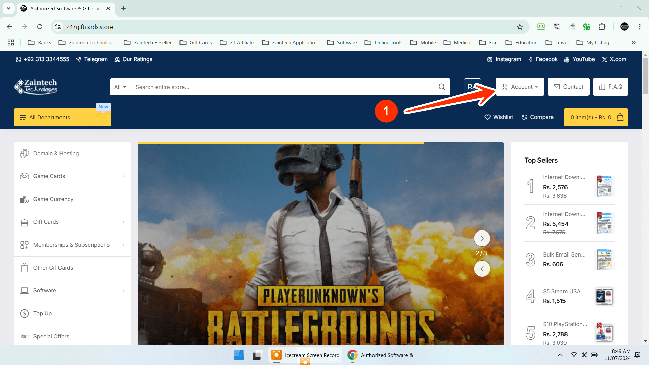Screen dimensions: 649x365
Task: Open $5 Steam USA product thumbnail
Action: 604,296
